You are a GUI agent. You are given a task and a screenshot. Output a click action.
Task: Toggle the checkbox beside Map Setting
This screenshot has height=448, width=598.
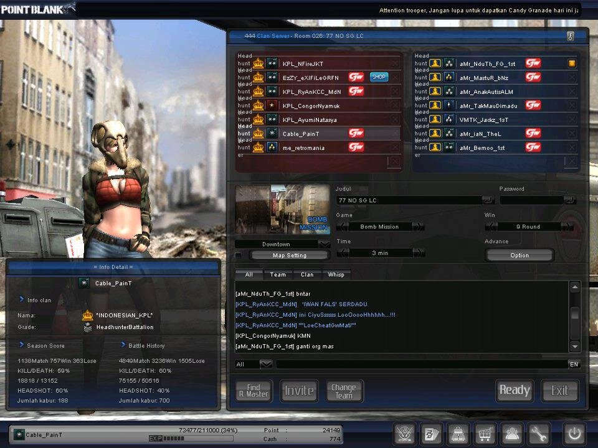coord(239,255)
